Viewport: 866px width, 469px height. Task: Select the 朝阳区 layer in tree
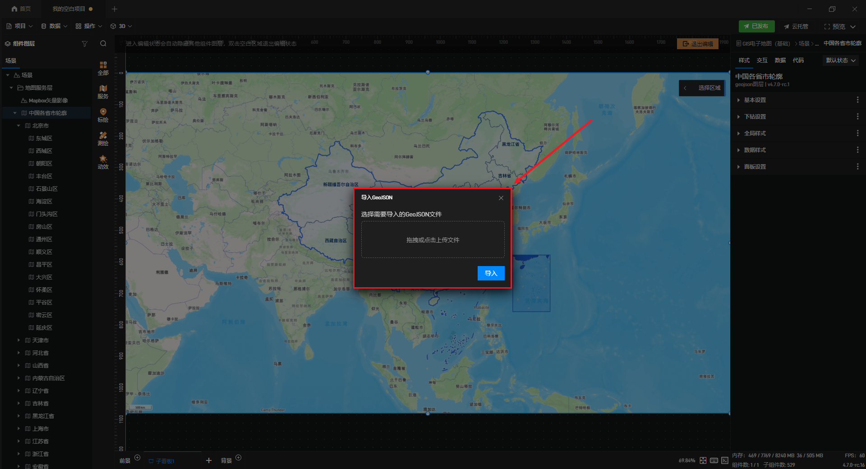tap(44, 164)
